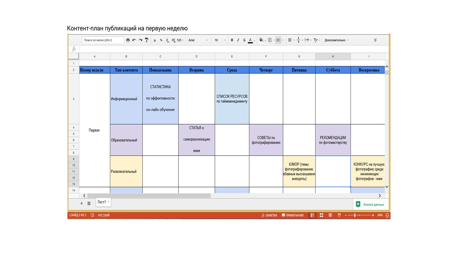This screenshot has width=454, height=255.
Task: Select the ЮМОР cell under Пятница
Action: point(299,171)
